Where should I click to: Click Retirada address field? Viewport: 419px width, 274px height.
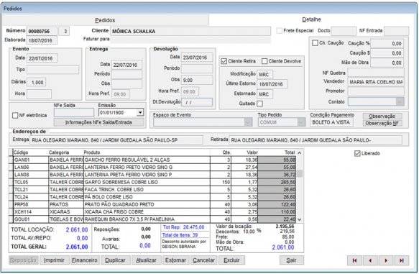click(x=316, y=140)
